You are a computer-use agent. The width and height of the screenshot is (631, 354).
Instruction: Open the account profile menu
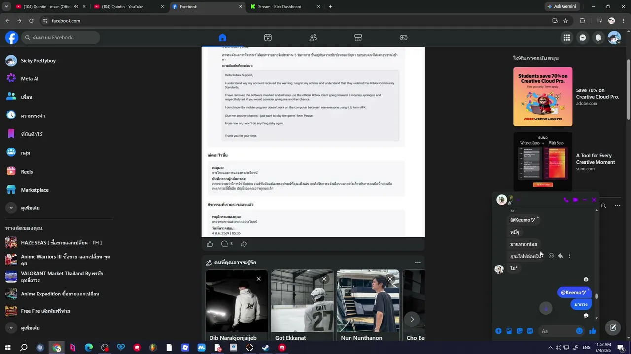click(x=614, y=38)
